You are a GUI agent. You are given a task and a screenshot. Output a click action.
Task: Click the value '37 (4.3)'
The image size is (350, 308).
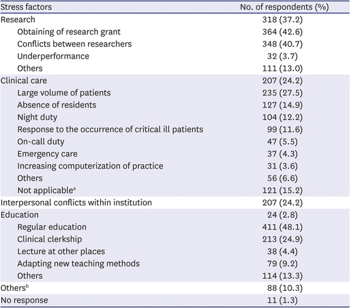[x=282, y=154]
